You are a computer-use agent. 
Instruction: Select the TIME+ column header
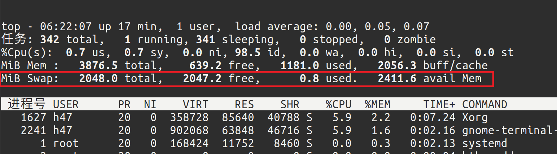coord(439,105)
